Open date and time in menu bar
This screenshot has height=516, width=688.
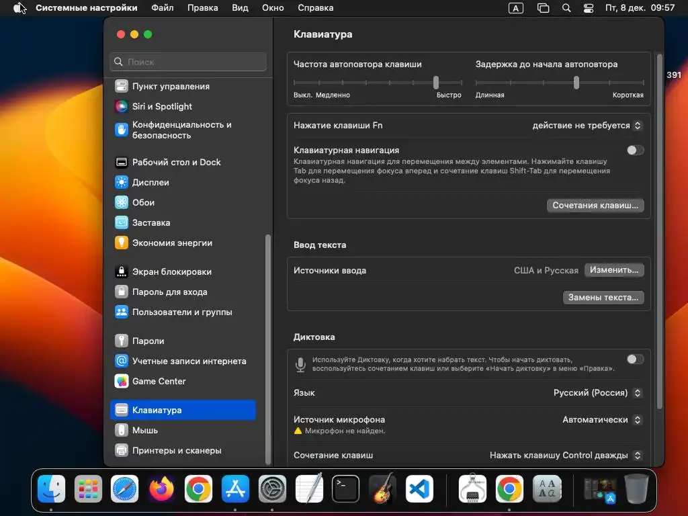[640, 8]
